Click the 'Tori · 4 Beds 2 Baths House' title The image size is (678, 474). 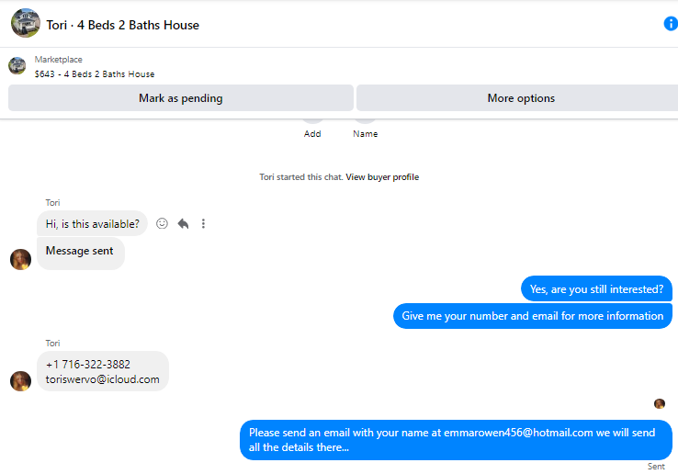point(123,25)
